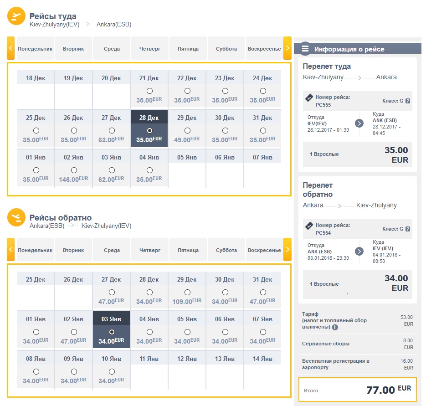Click the outbound flights plane icon
The height and width of the screenshot is (406, 426).
point(16,17)
